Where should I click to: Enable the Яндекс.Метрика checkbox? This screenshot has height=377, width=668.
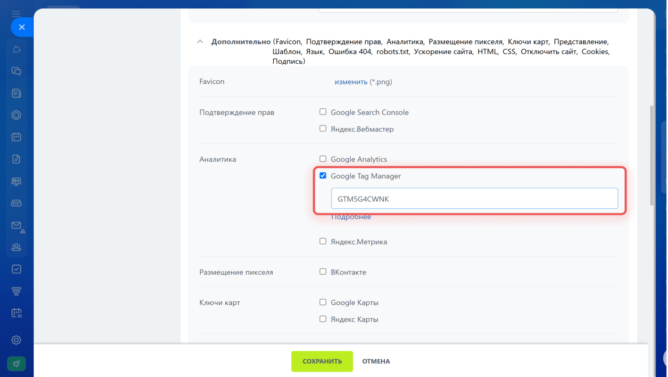323,241
